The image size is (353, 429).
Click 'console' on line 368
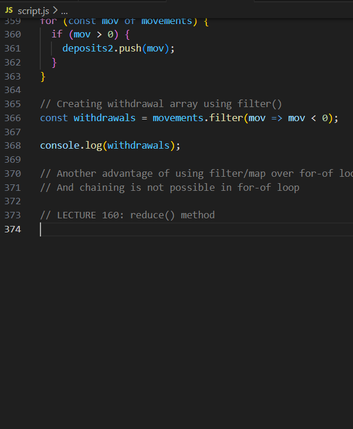point(59,146)
